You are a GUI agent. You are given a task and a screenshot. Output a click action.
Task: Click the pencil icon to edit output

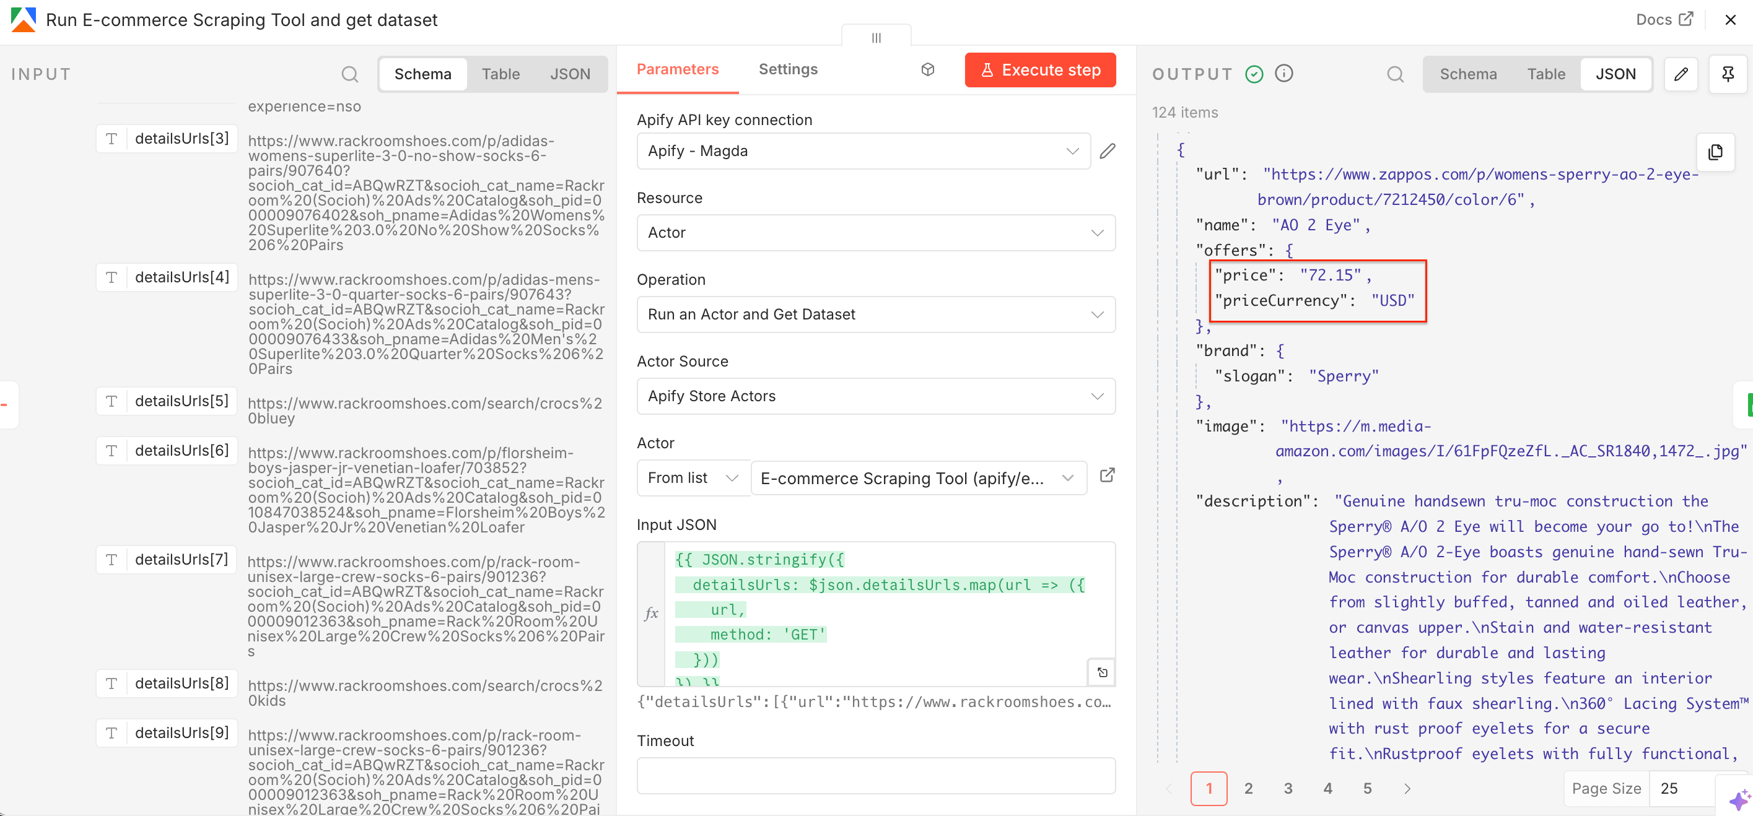click(x=1680, y=74)
